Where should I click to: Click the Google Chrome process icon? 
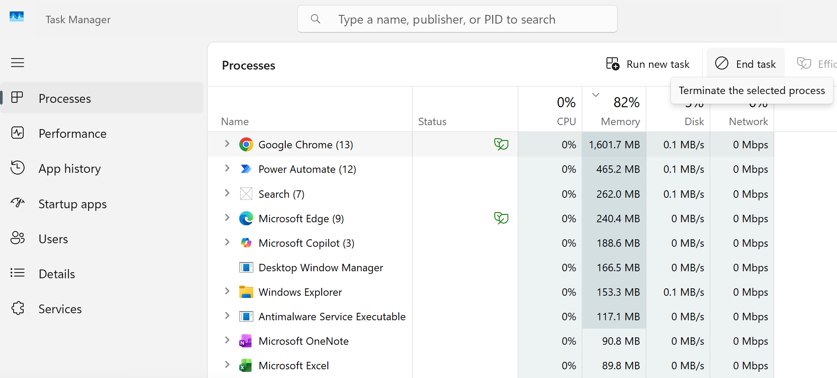246,144
